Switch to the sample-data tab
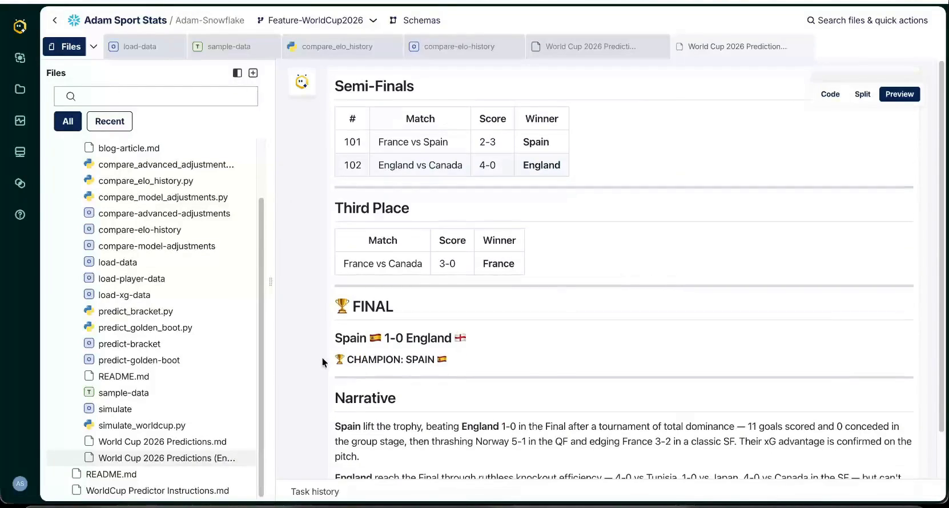This screenshot has width=949, height=508. [x=235, y=47]
